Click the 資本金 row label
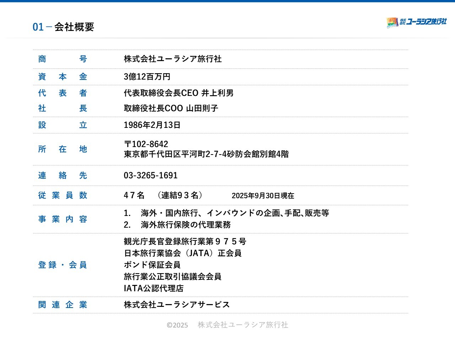The image size is (455, 341). coord(63,77)
